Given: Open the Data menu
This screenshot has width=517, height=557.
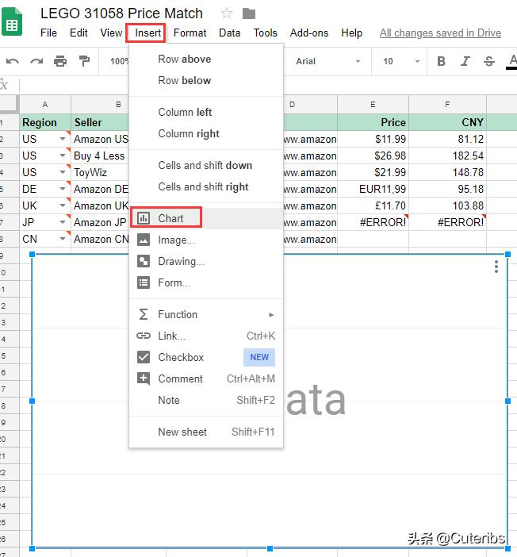Looking at the screenshot, I should click(x=229, y=33).
